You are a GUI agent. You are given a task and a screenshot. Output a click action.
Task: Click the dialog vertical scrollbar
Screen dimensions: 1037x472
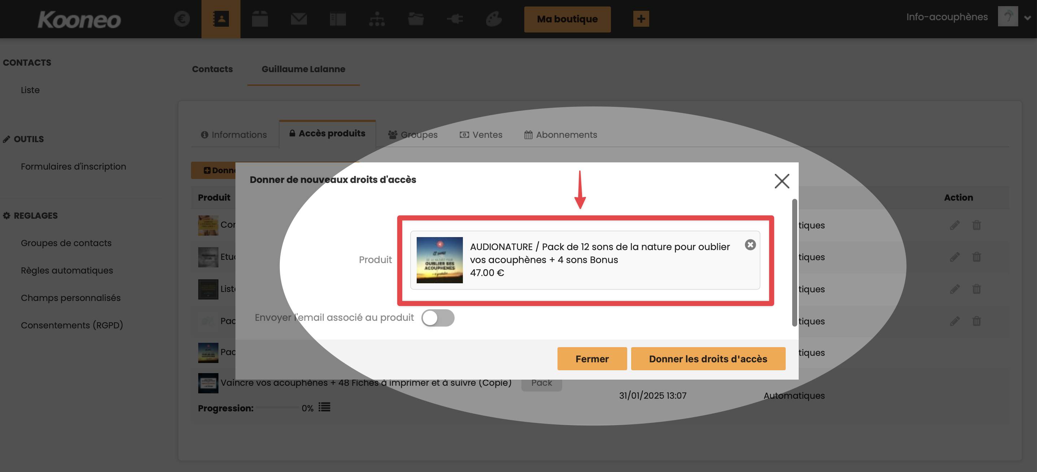pyautogui.click(x=794, y=262)
